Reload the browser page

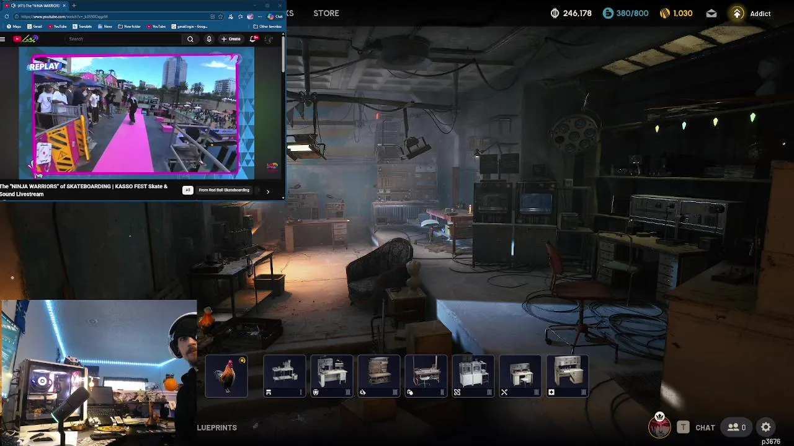pyautogui.click(x=7, y=17)
